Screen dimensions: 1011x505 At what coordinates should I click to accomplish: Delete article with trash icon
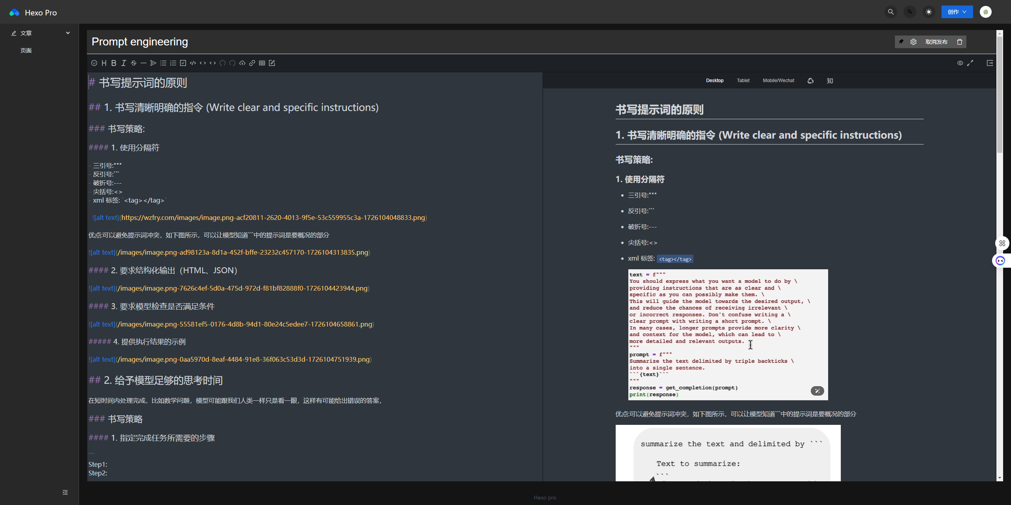960,42
